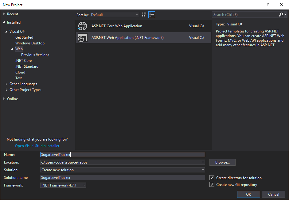Open the Solution combo box
Image resolution: width=289 pixels, height=200 pixels.
click(123, 170)
